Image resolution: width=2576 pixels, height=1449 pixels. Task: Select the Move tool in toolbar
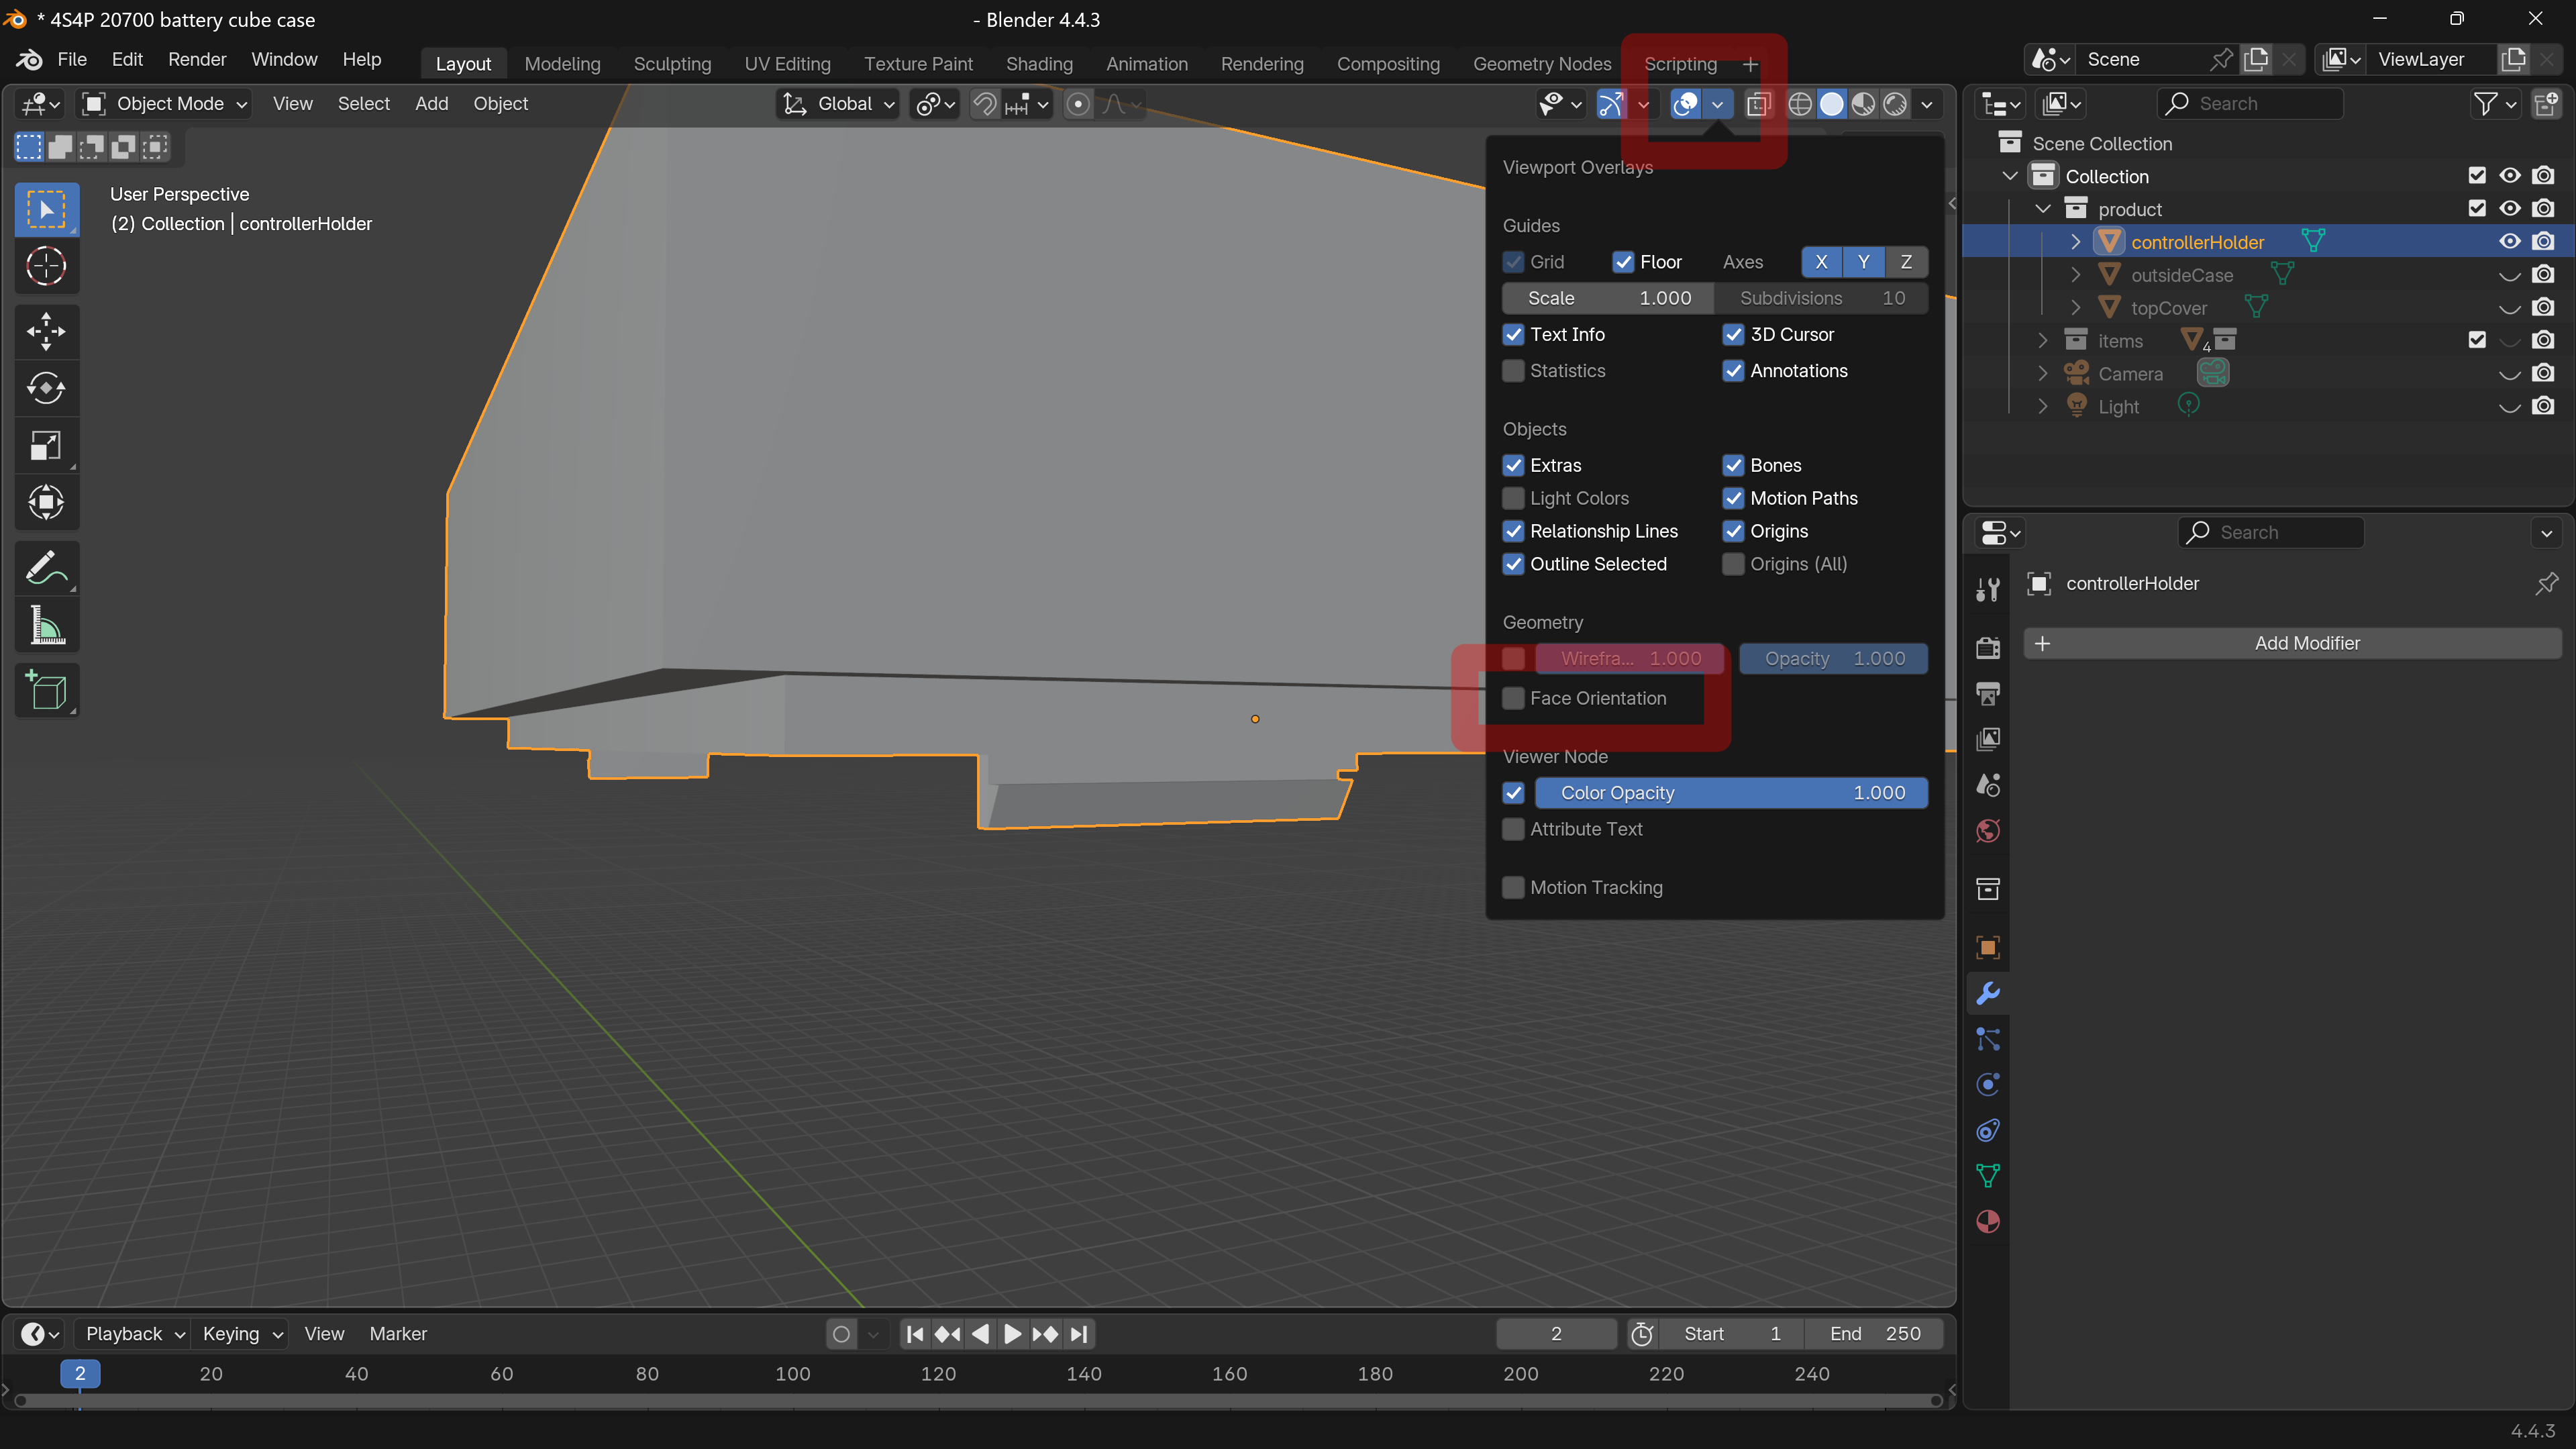point(46,331)
